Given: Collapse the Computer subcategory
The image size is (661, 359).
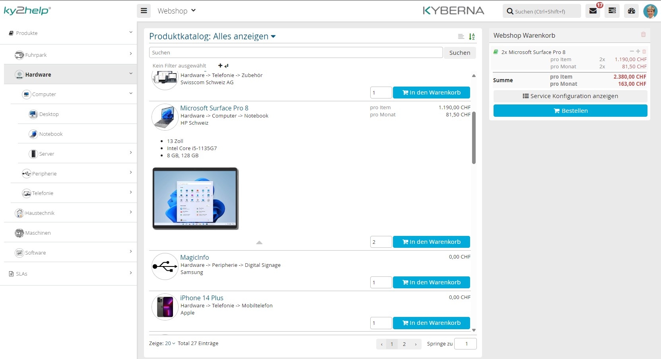Looking at the screenshot, I should click(x=131, y=93).
